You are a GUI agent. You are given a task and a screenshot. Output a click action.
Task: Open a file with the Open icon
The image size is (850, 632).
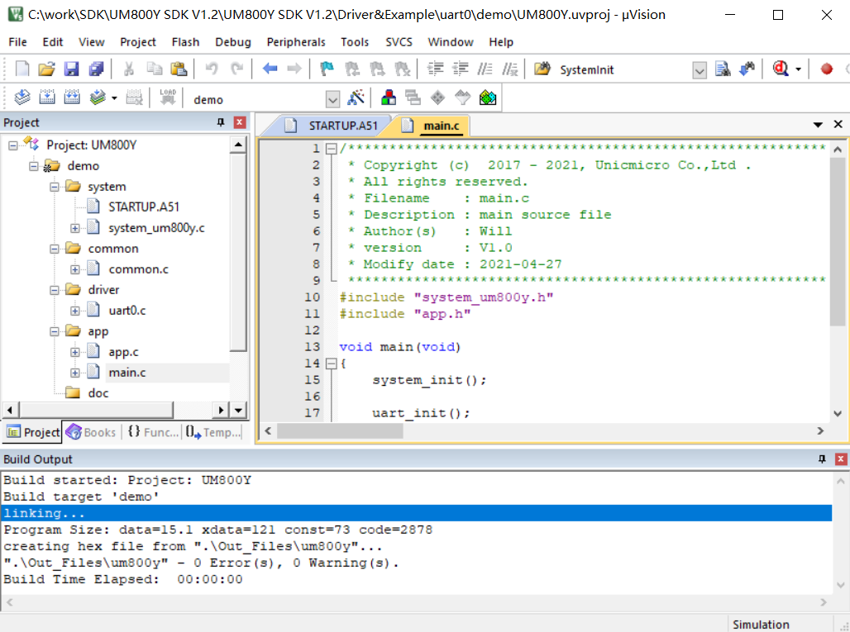47,69
